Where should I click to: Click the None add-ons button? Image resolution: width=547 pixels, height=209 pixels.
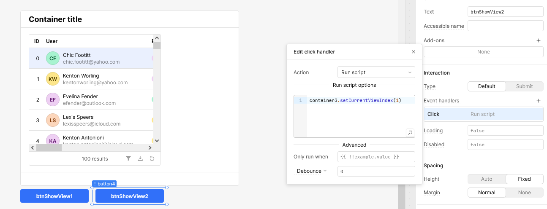coord(483,52)
